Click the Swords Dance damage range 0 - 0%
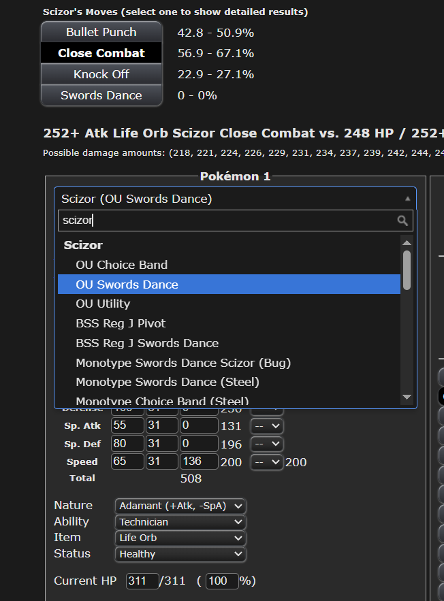Image resolution: width=444 pixels, height=601 pixels. [x=197, y=95]
